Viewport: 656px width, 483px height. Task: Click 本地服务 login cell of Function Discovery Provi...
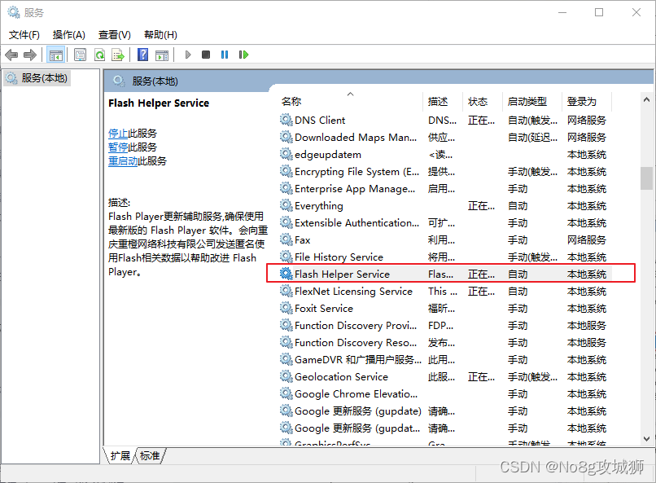click(x=587, y=326)
